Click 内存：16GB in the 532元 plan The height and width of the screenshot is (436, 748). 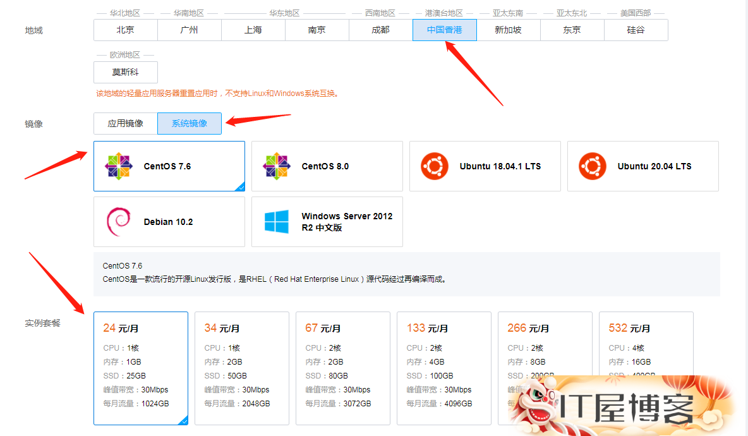tap(630, 362)
